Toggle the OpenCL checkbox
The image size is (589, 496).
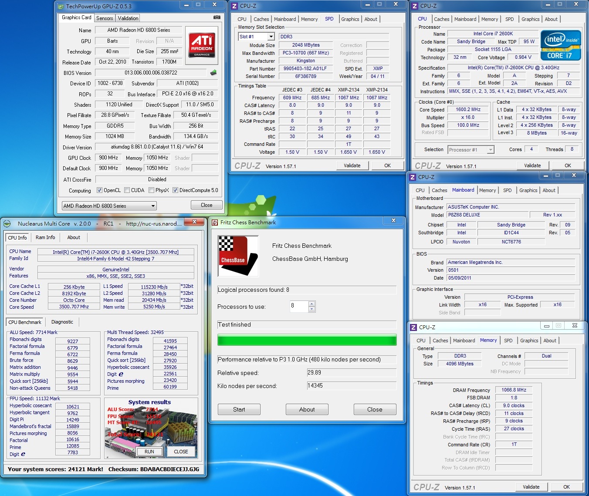[x=99, y=190]
